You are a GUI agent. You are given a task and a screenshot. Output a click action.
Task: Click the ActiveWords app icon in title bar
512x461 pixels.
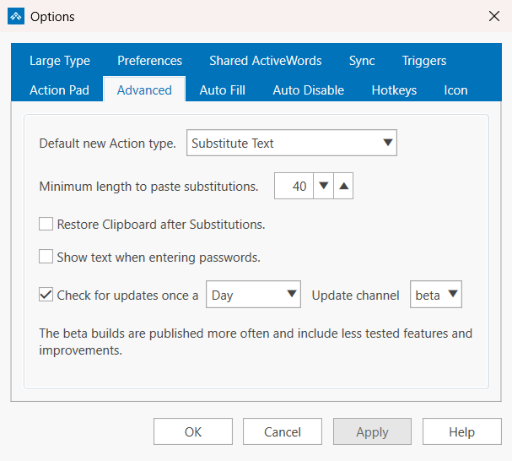pos(16,16)
